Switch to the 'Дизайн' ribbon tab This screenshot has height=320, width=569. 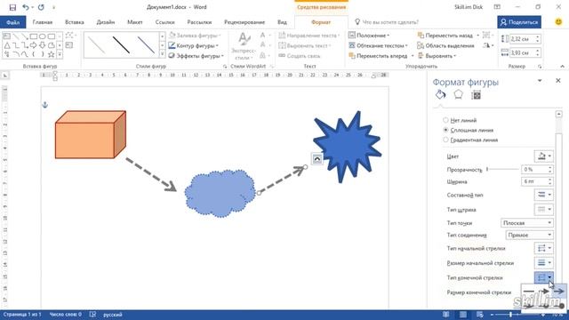[106, 22]
